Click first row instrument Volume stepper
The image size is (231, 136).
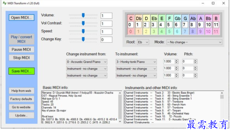pos(176,62)
